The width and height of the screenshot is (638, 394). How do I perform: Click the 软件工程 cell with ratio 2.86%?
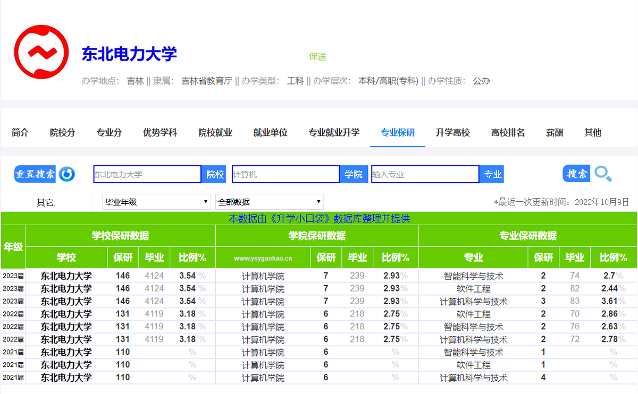pyautogui.click(x=474, y=314)
